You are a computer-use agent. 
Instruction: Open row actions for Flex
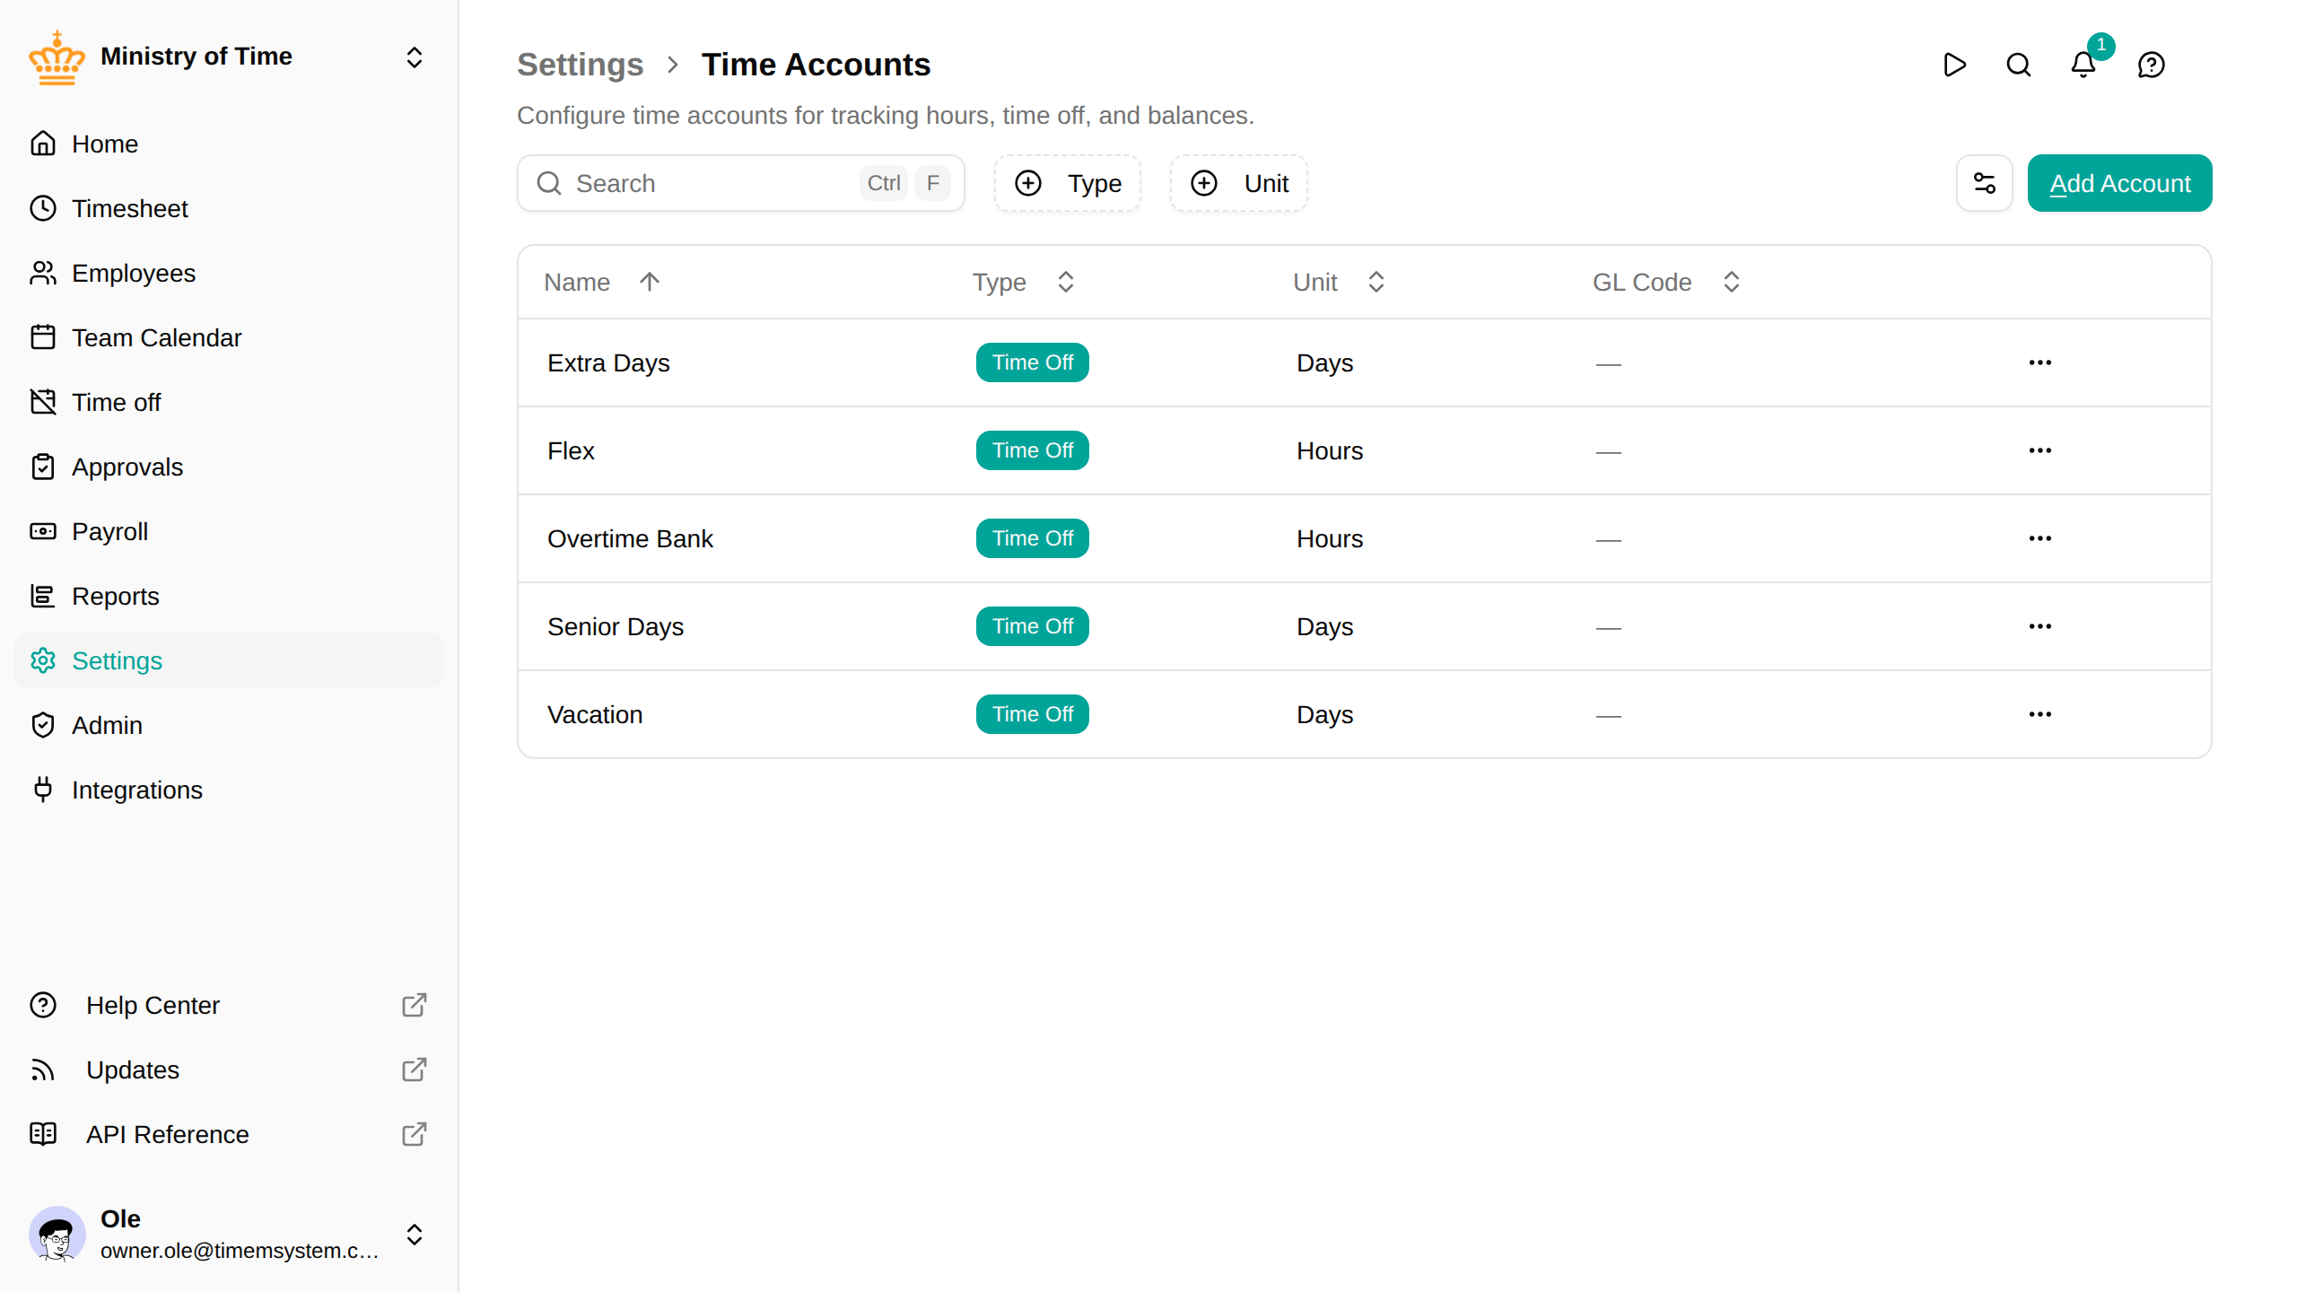point(2040,450)
